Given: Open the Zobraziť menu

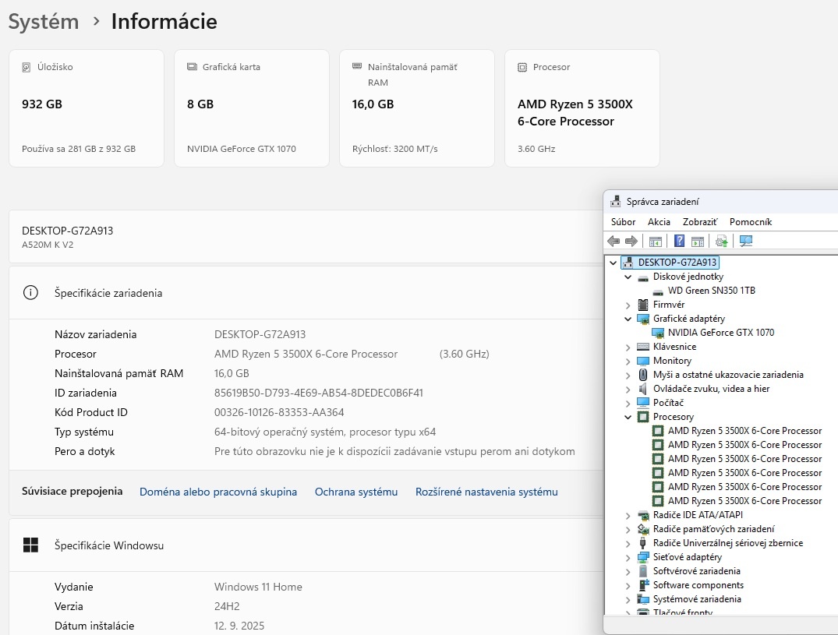Looking at the screenshot, I should pos(699,222).
